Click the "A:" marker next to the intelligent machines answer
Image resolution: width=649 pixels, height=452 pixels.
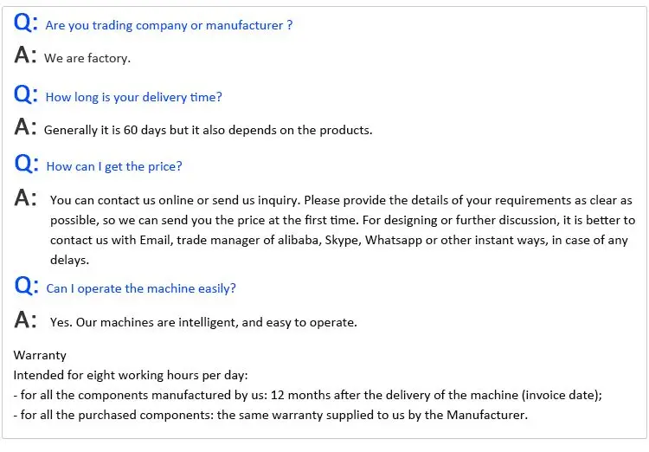25,320
